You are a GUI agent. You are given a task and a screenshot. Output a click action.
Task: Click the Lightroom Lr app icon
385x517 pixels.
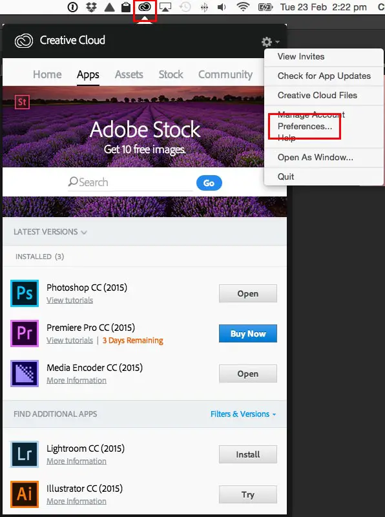pos(25,454)
